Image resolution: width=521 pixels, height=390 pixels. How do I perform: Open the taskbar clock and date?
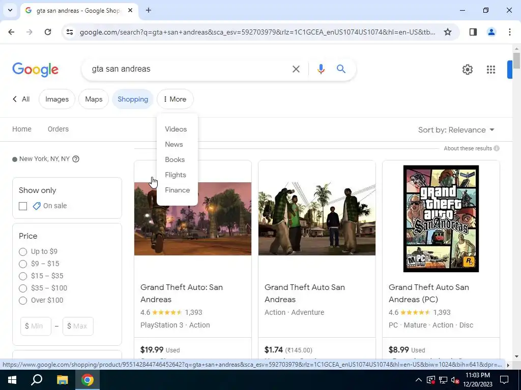click(477, 380)
